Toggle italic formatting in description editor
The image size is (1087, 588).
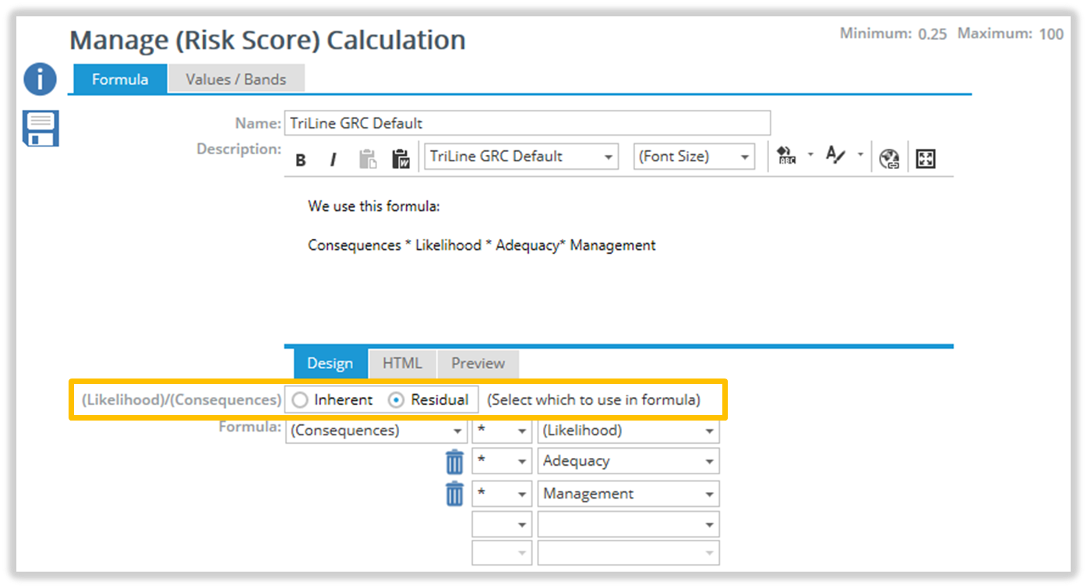click(x=333, y=160)
